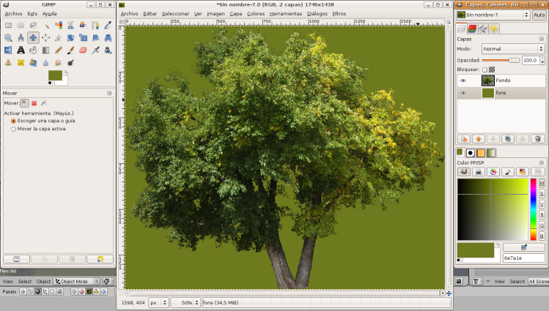Select the V channel in color selector
549x311 pixels.
click(542, 204)
